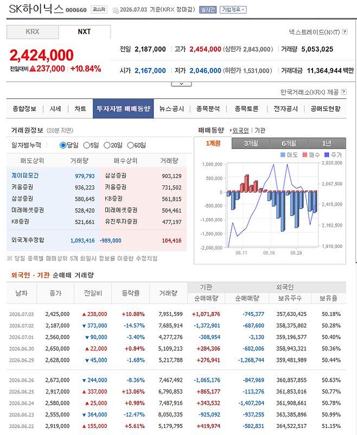The image size is (357, 435).
Task: Click the 979,793 volume value
Action: click(x=85, y=176)
